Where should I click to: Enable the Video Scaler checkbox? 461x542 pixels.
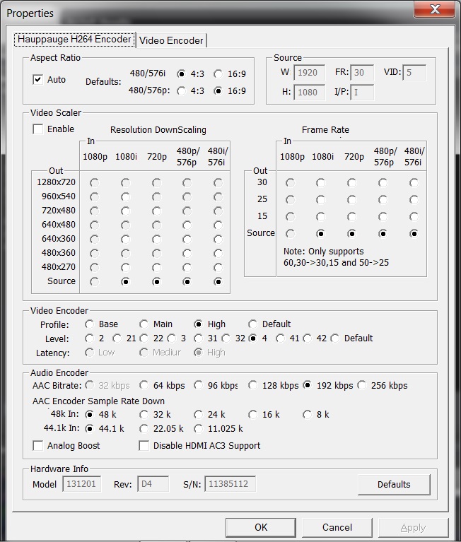[37, 129]
